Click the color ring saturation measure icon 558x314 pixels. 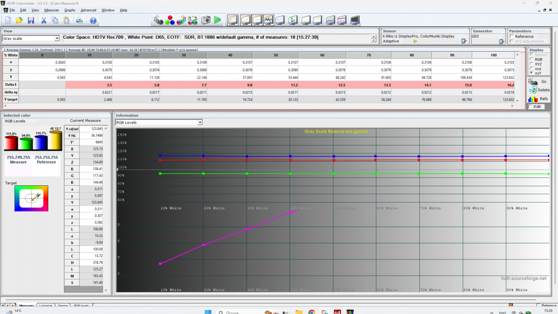click(x=193, y=20)
